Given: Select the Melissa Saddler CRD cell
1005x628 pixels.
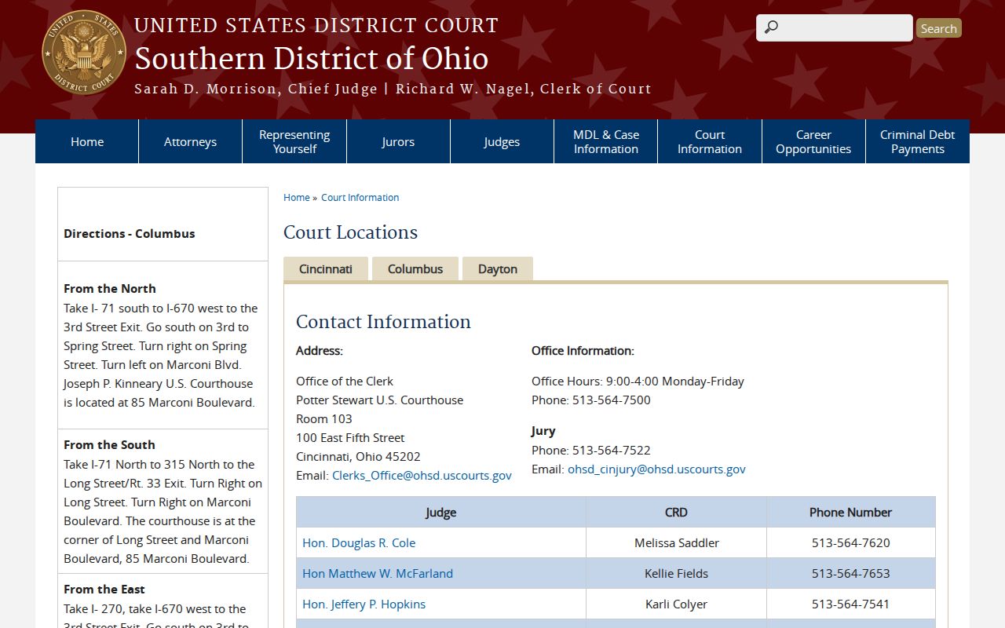Looking at the screenshot, I should point(676,542).
